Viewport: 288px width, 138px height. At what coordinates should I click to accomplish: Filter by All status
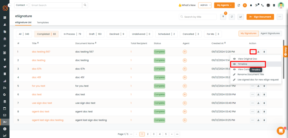coord(24,34)
